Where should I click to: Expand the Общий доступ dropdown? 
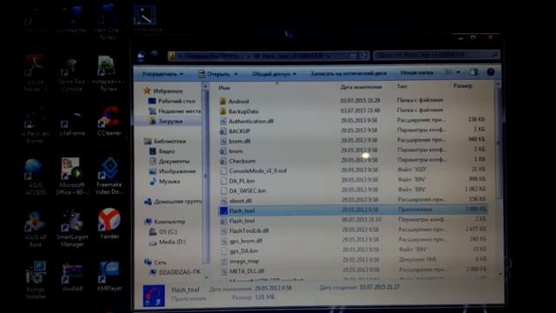(x=274, y=74)
